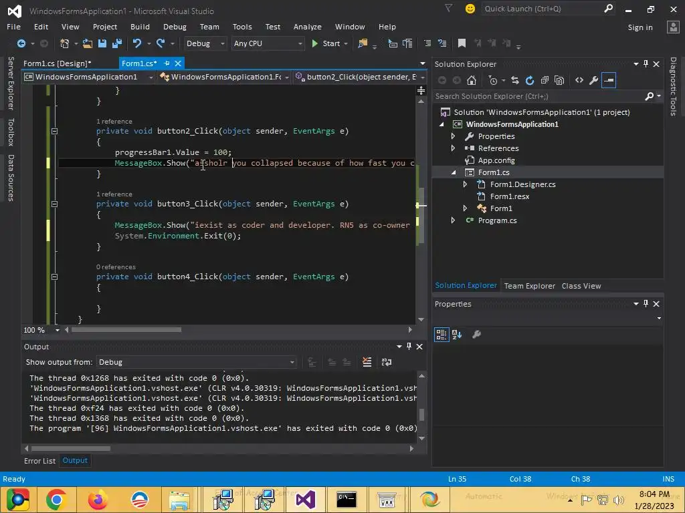Open the Diagnostic Tools side tab
This screenshot has height=513, width=685.
(x=673, y=86)
